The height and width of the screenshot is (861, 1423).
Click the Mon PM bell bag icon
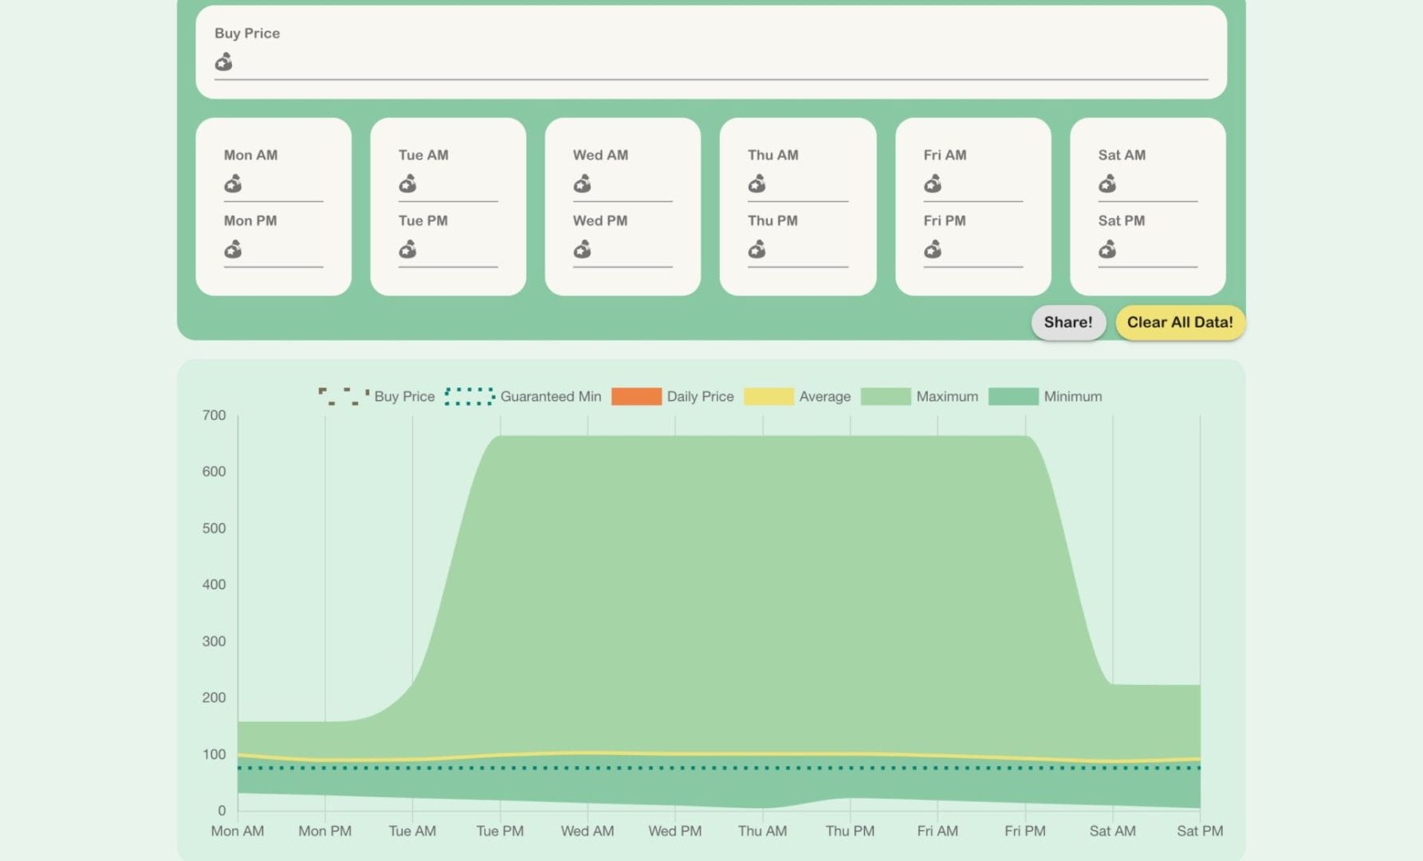point(233,250)
